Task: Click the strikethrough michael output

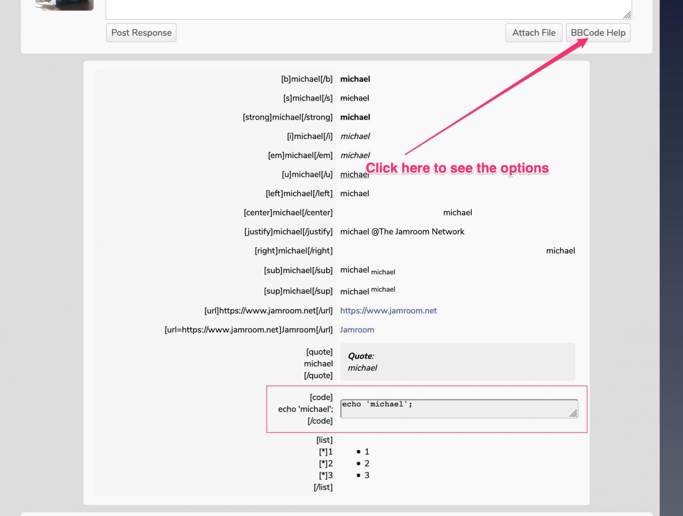Action: coord(355,98)
